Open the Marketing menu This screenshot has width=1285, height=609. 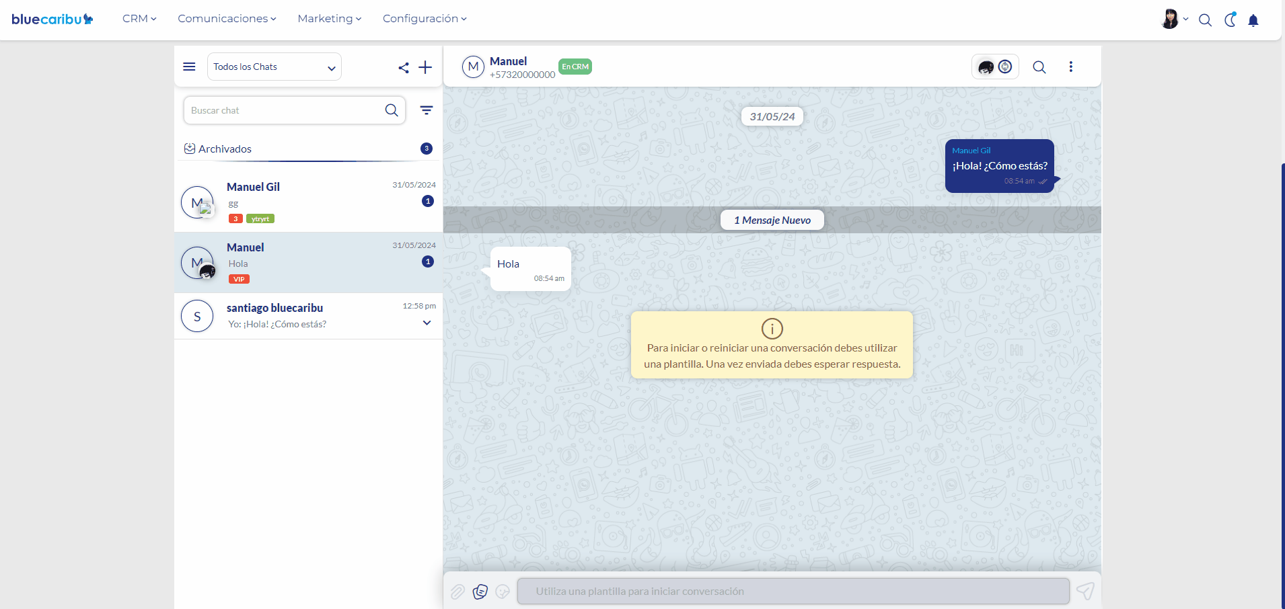329,19
